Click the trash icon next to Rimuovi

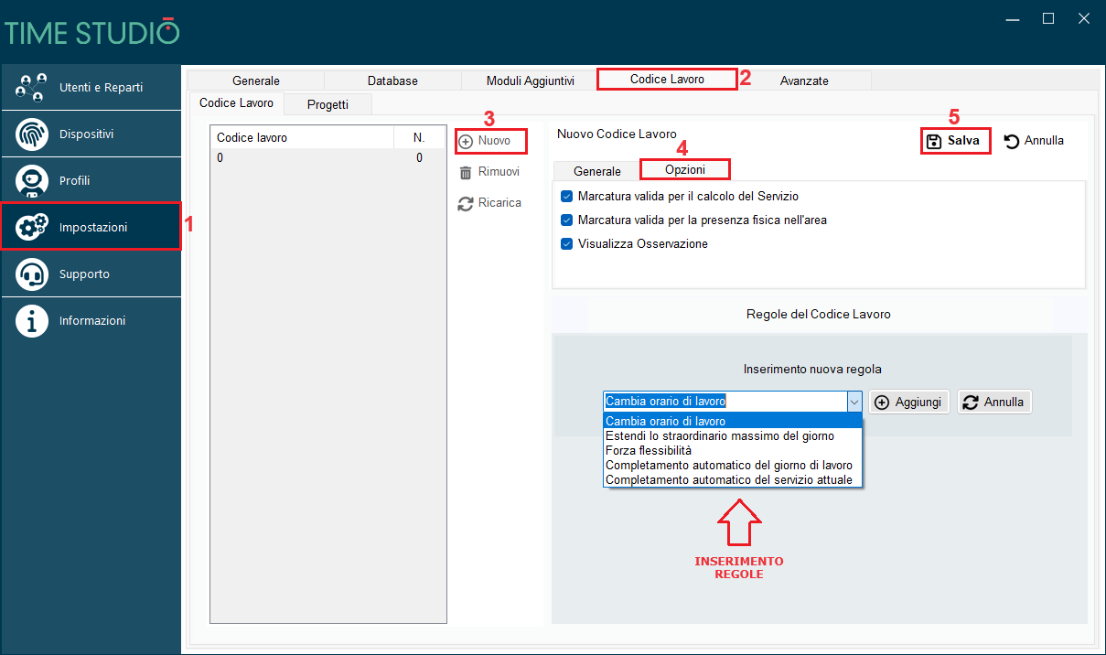[x=466, y=172]
